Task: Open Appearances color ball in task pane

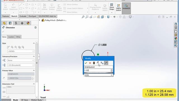Action: [x=176, y=38]
